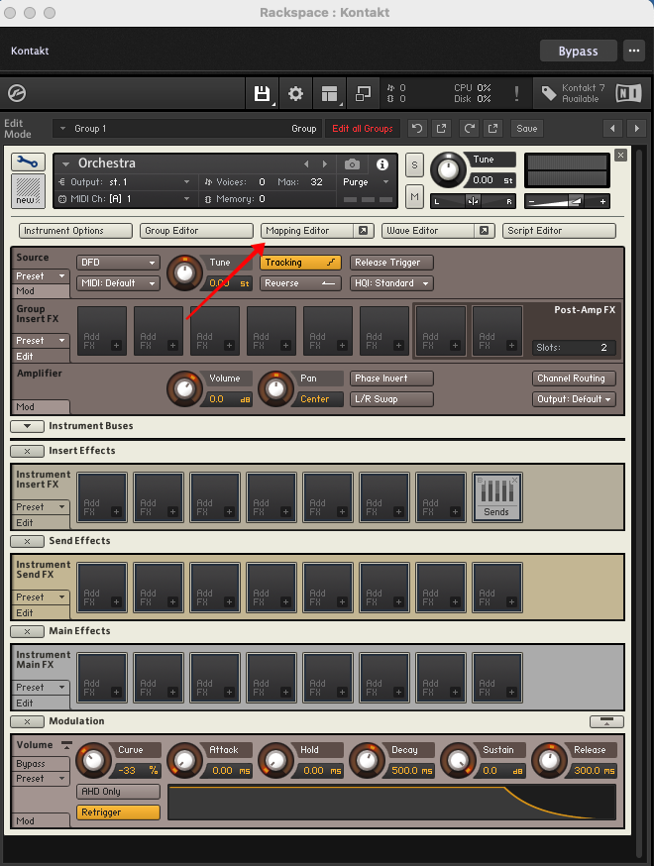The image size is (654, 866).
Task: Open Script Editor
Action: (x=559, y=230)
